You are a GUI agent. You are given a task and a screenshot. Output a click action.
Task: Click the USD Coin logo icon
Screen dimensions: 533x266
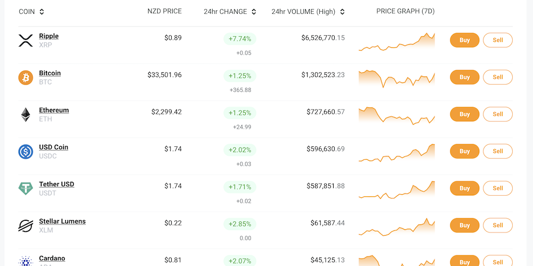click(26, 152)
